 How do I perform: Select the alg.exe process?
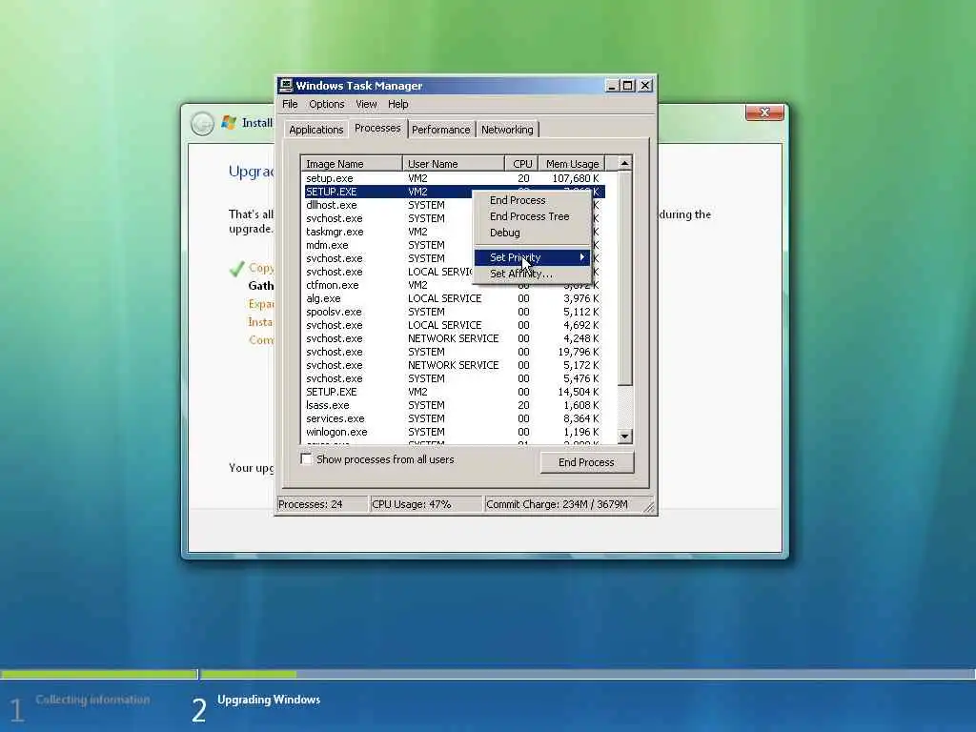pyautogui.click(x=453, y=298)
